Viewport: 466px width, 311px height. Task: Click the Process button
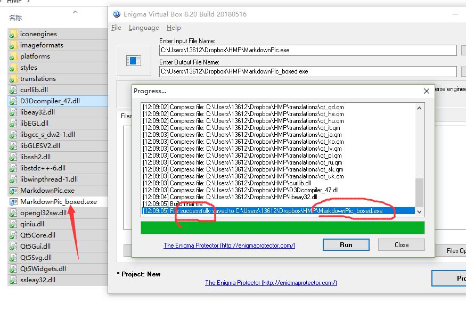(449, 279)
